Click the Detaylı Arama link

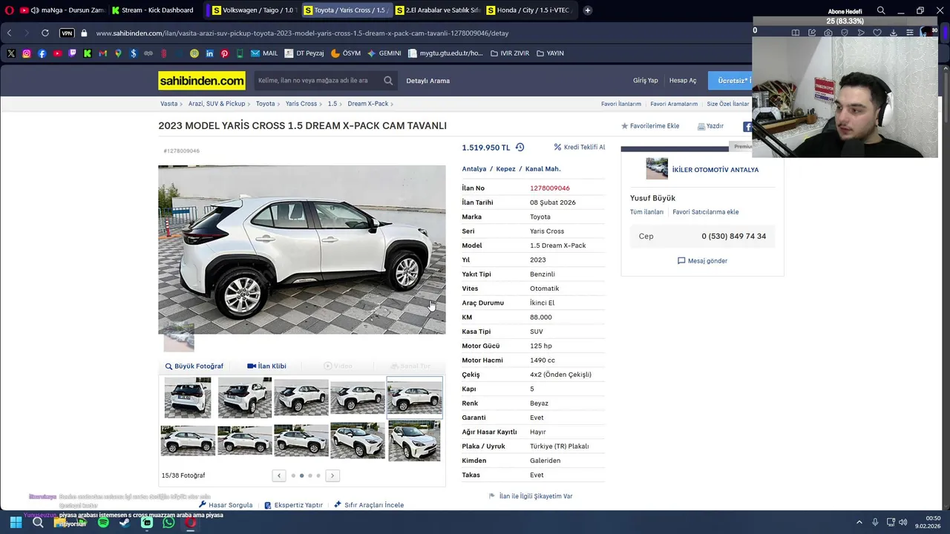click(x=427, y=80)
